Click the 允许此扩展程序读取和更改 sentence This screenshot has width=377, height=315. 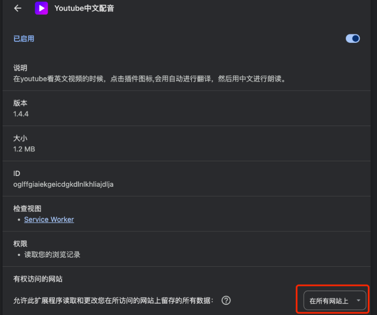[x=113, y=301]
